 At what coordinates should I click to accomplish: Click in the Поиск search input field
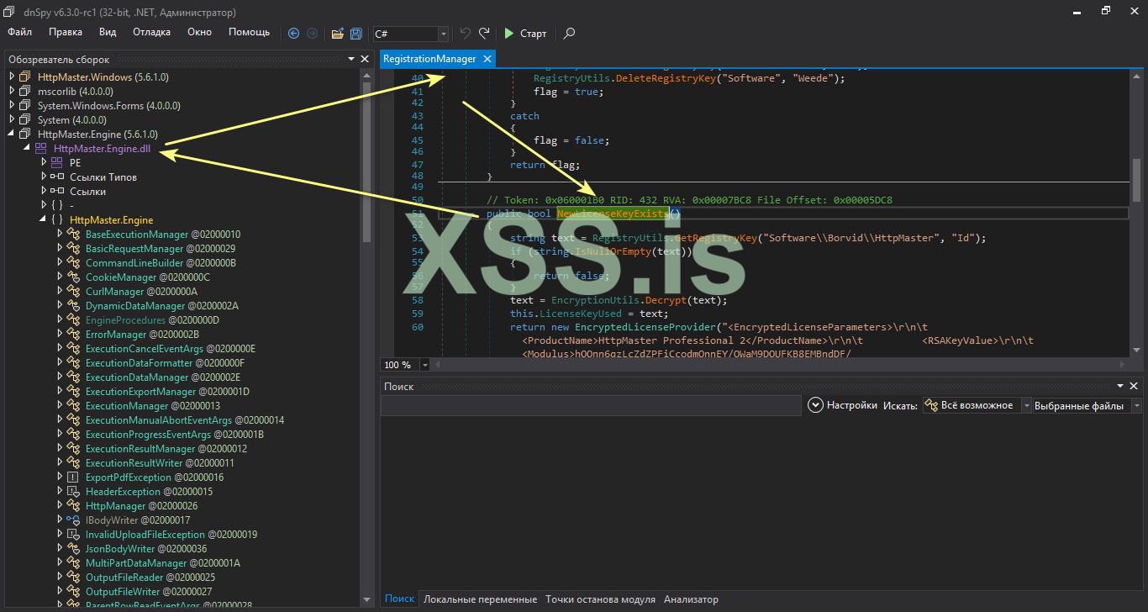coord(591,405)
